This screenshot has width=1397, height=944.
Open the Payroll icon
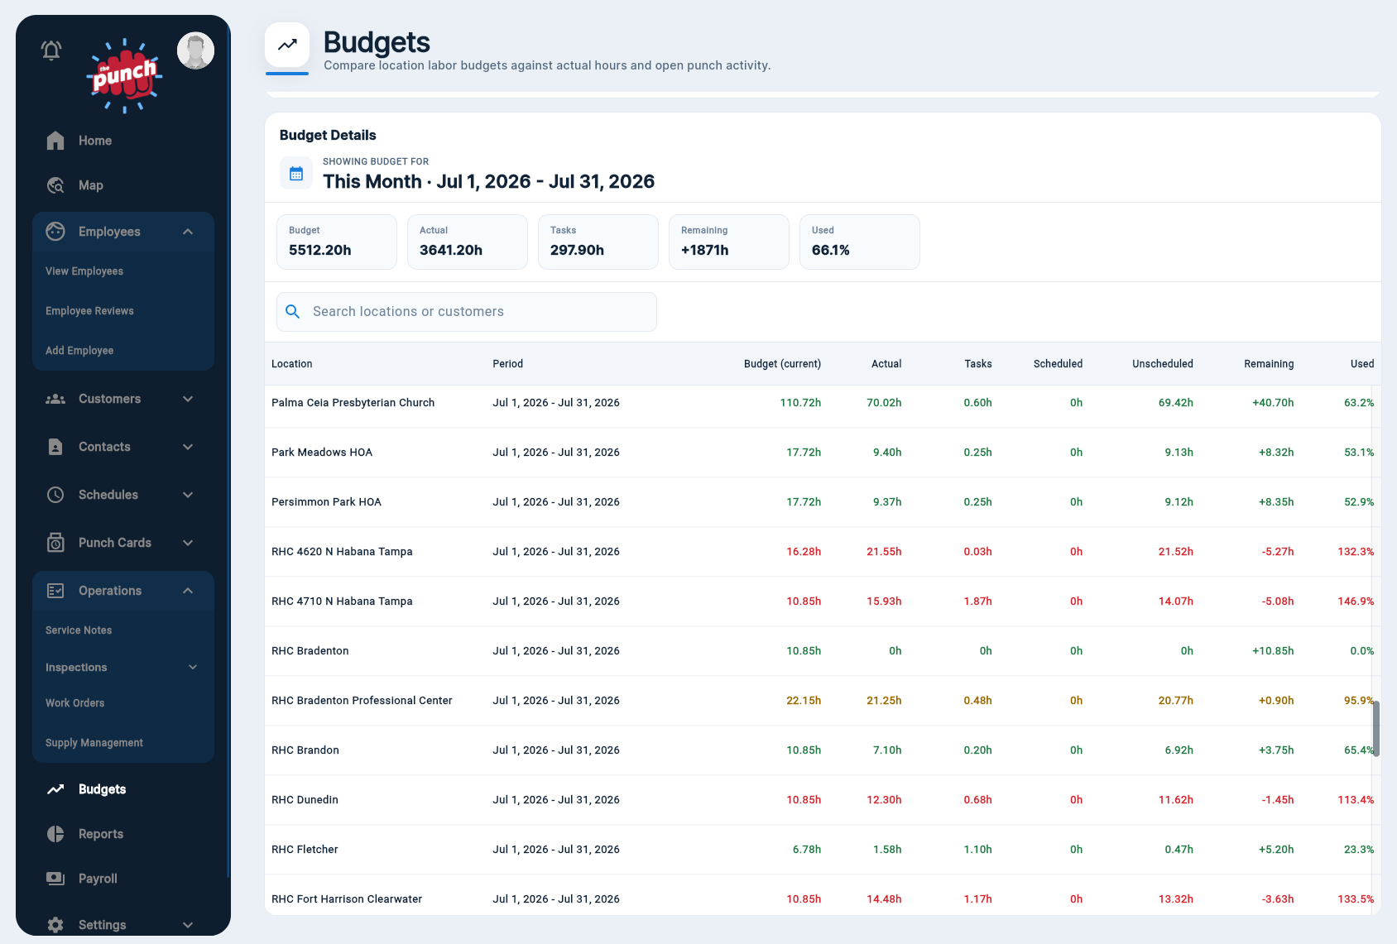click(55, 879)
